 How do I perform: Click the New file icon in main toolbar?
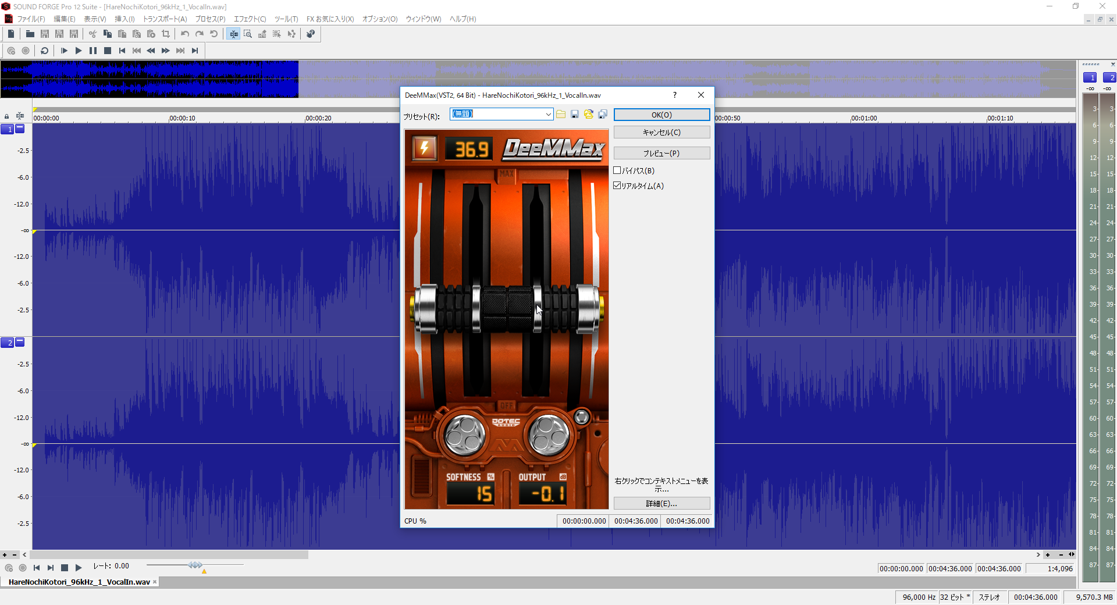point(11,34)
